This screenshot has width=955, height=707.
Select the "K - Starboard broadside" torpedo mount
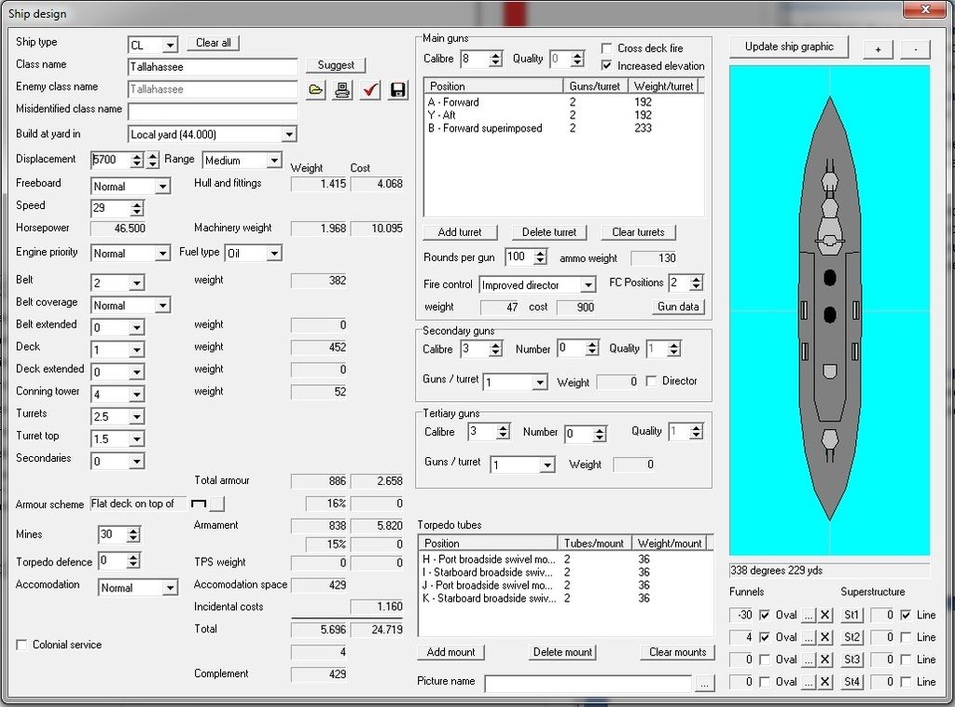565,598
